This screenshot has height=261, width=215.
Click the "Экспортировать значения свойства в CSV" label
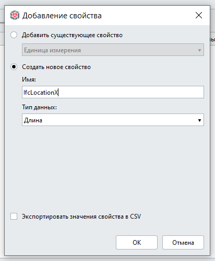(x=81, y=217)
